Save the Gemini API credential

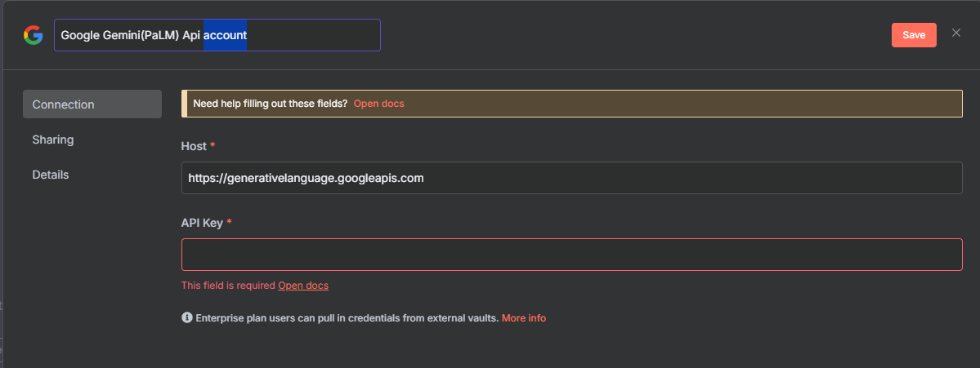click(x=914, y=35)
